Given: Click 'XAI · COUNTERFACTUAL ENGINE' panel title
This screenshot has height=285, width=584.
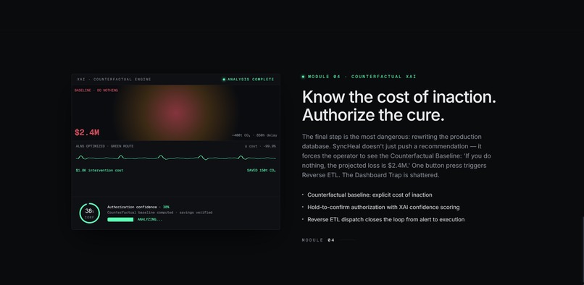Looking at the screenshot, I should [114, 80].
